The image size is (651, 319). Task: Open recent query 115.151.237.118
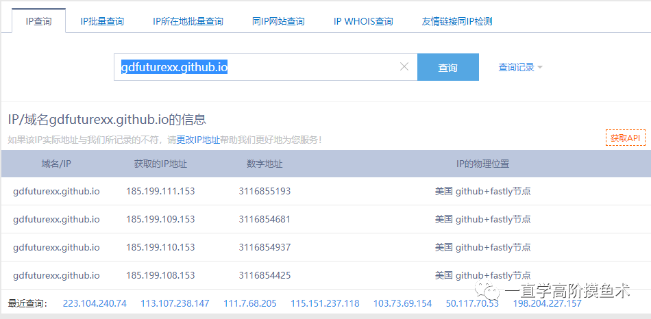[x=325, y=303]
